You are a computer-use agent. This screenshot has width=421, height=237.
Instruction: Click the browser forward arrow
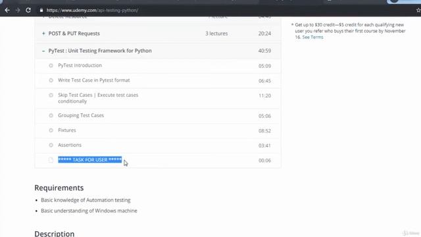[x=18, y=11]
